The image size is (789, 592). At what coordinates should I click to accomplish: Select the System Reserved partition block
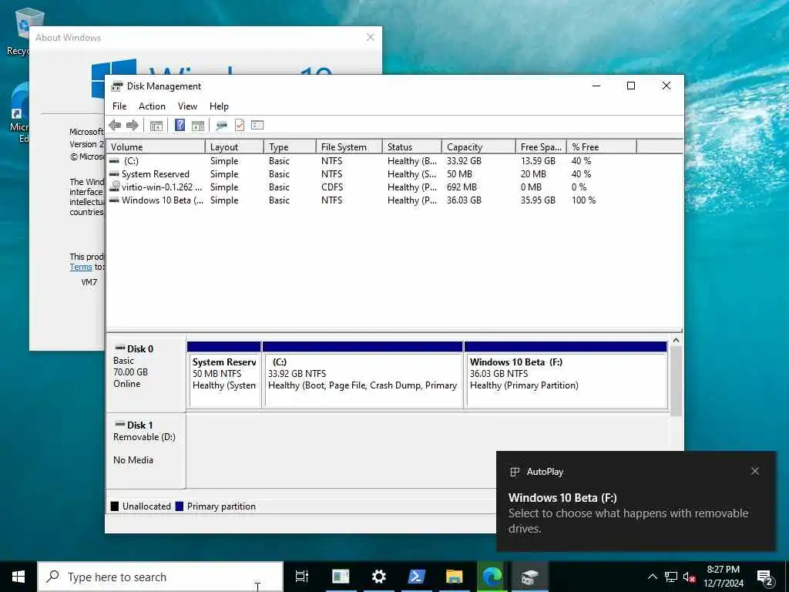click(x=224, y=375)
